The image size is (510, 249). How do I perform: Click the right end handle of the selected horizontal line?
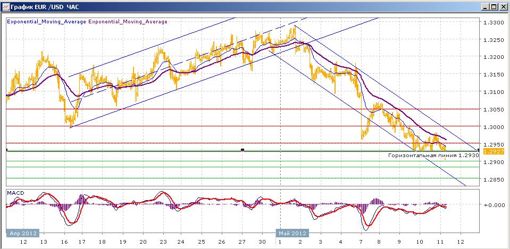click(479, 150)
